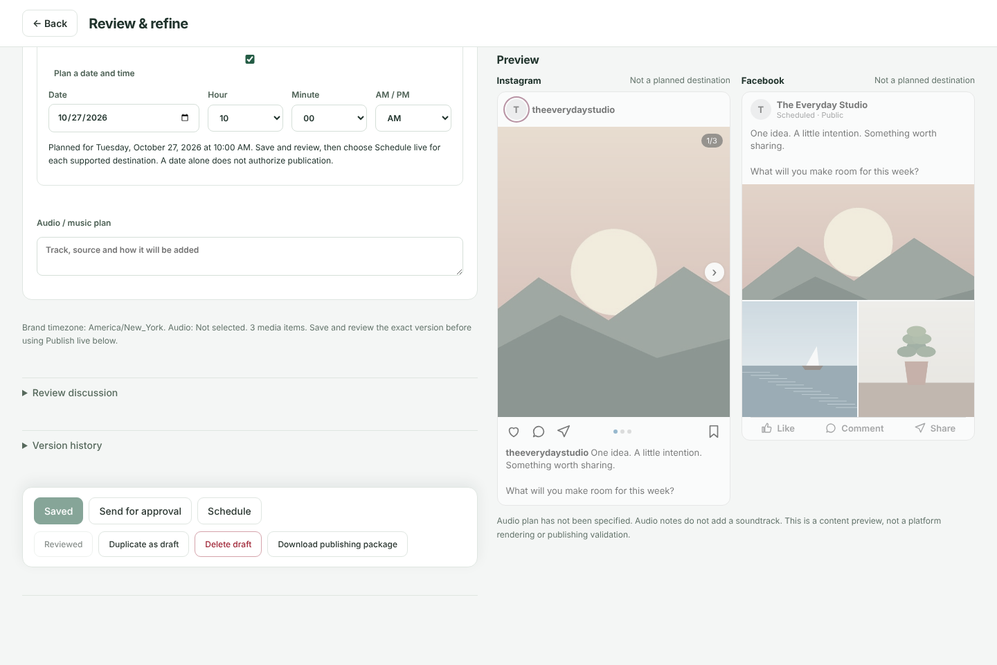
Task: Click Download publishing package
Action: coord(338,544)
